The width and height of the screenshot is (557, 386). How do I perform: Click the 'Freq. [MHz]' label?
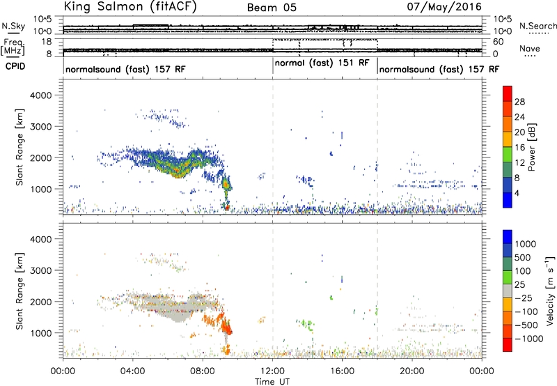click(x=13, y=47)
